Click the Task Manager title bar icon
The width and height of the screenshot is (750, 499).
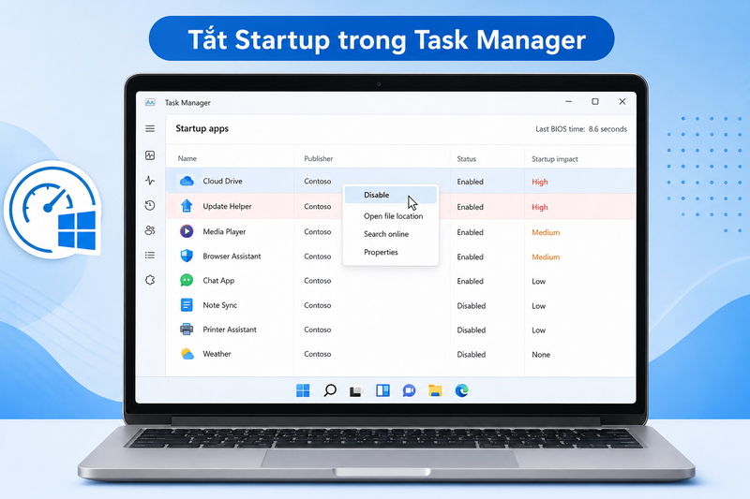coord(150,102)
